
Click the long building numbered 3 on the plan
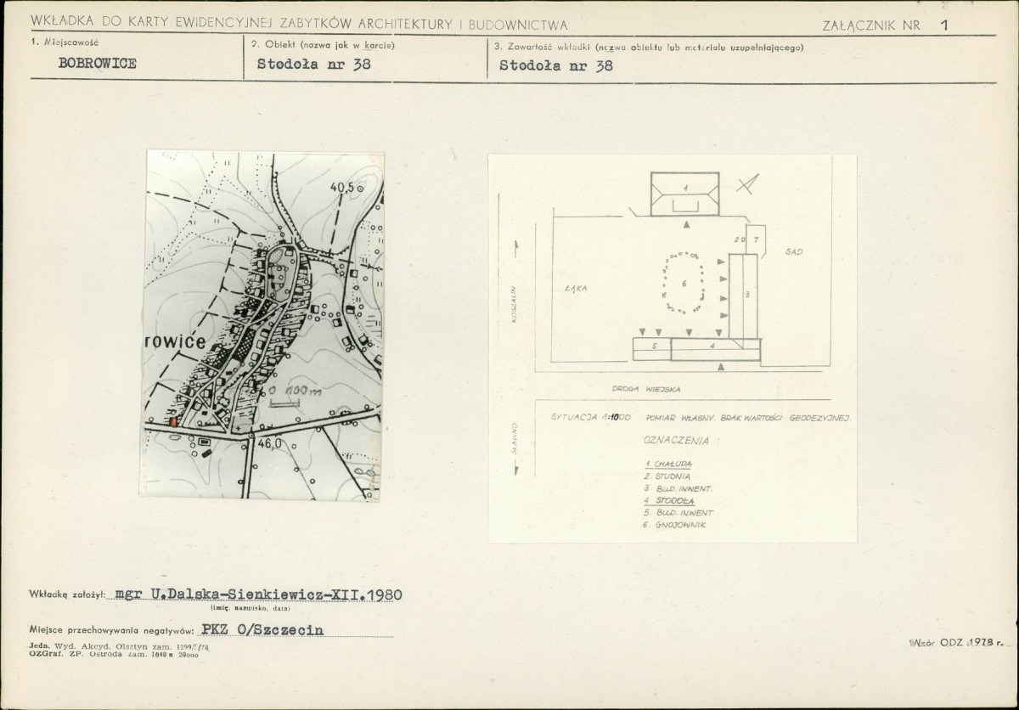[x=743, y=296]
